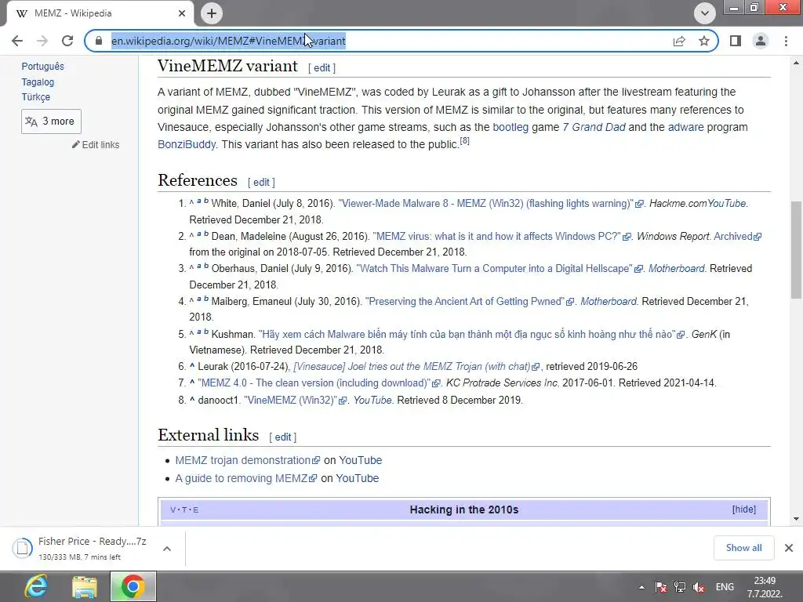The height and width of the screenshot is (602, 803).
Task: Open File Explorer from taskbar
Action: [85, 586]
